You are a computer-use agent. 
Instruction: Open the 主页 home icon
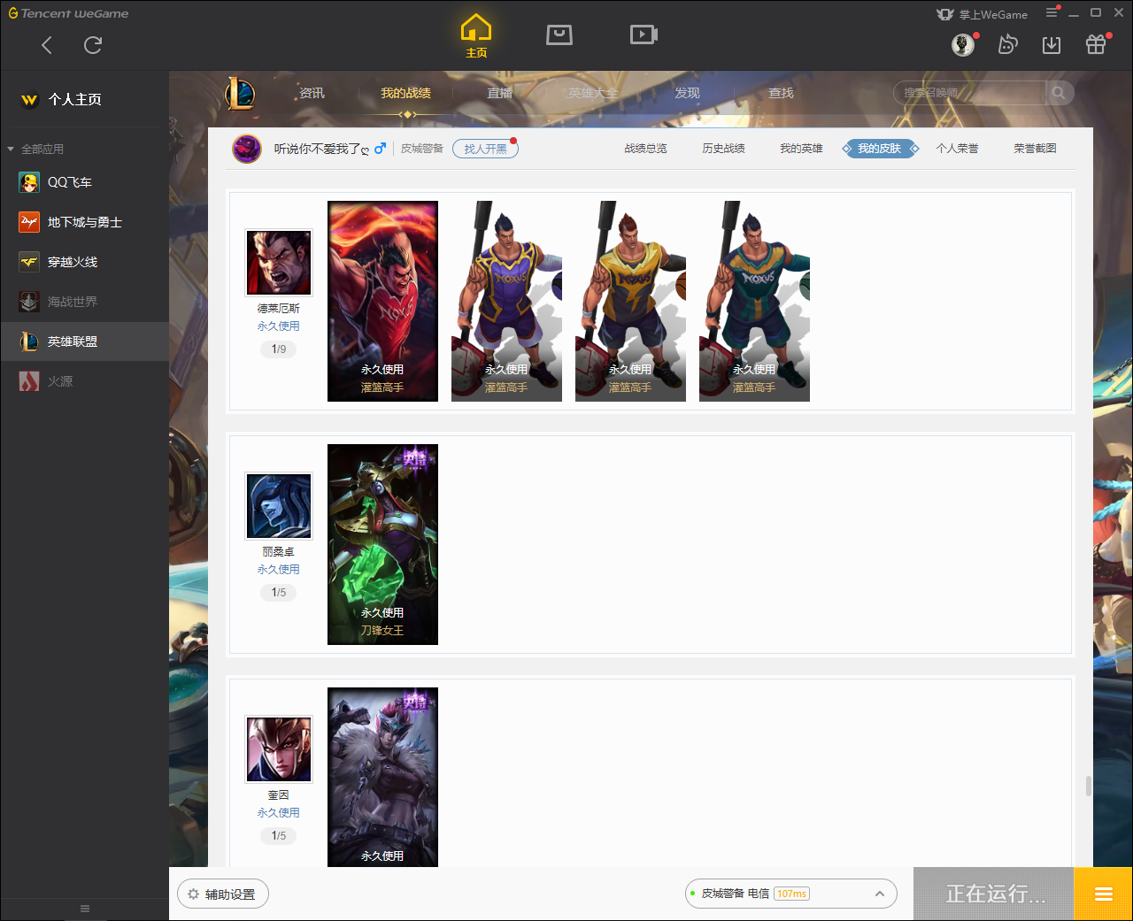tap(476, 36)
